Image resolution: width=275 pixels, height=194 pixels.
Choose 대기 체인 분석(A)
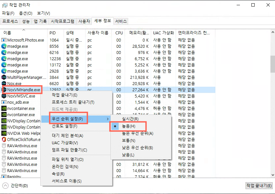tap(67, 136)
